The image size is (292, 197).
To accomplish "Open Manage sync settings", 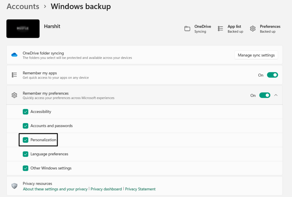I will 256,55.
